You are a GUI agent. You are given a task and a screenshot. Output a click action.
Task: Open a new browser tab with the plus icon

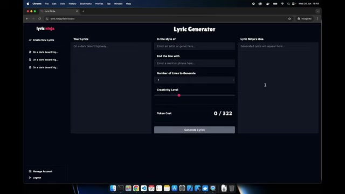(83, 11)
